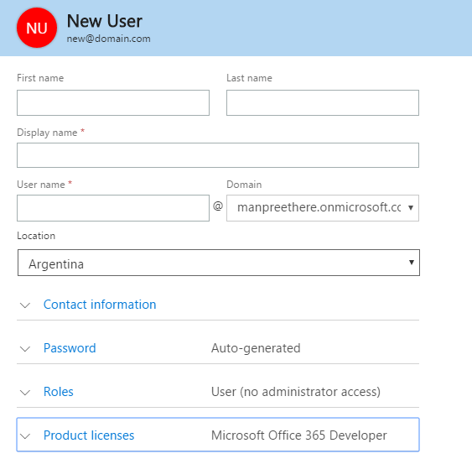This screenshot has height=464, width=472.
Task: Expand the Roles section chevron
Action: tap(25, 393)
